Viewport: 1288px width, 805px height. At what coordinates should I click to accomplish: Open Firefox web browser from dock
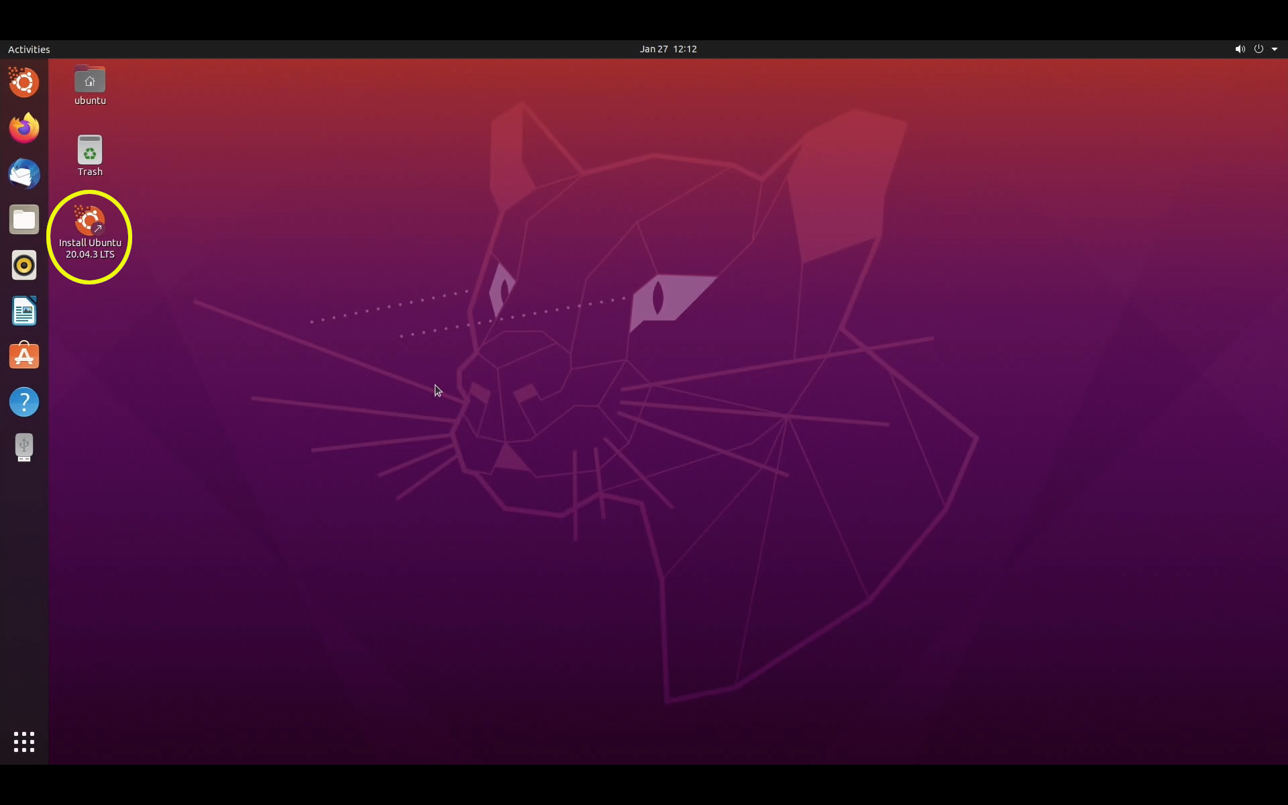pyautogui.click(x=24, y=128)
